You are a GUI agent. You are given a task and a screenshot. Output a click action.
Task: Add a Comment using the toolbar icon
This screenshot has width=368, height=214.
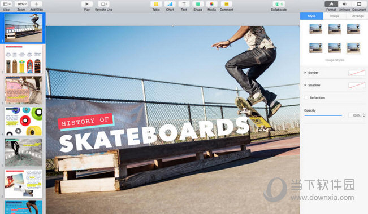tap(226, 4)
